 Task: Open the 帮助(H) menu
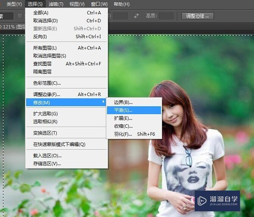click(121, 4)
